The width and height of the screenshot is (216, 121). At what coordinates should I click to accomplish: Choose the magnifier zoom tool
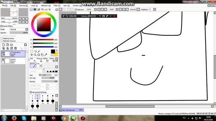pyautogui.click(x=35, y=55)
